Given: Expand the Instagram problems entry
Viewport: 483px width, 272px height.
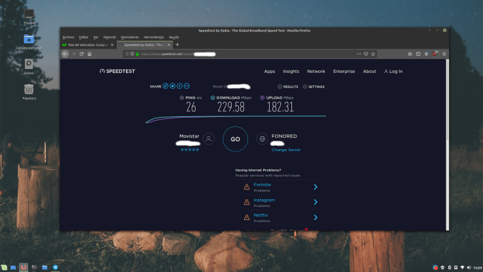Looking at the screenshot, I should click(315, 202).
